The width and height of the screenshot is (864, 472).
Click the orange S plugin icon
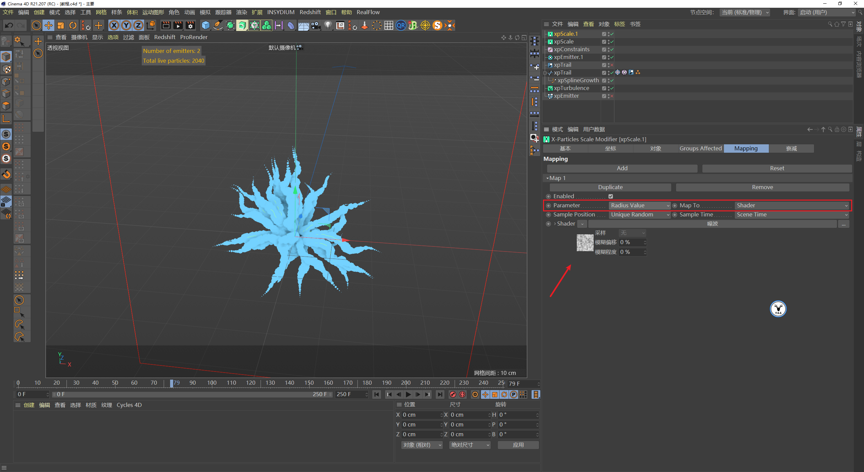point(437,25)
